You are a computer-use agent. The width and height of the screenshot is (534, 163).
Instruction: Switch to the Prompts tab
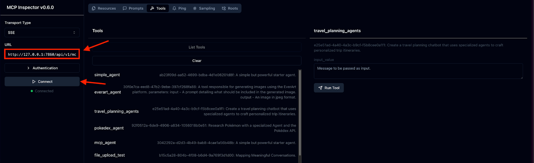(133, 8)
